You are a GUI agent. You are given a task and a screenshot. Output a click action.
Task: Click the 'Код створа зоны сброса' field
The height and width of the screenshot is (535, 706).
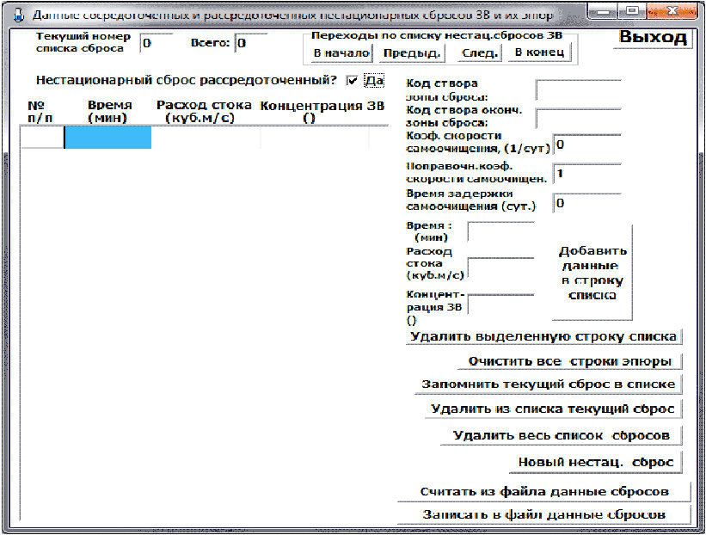click(x=579, y=90)
